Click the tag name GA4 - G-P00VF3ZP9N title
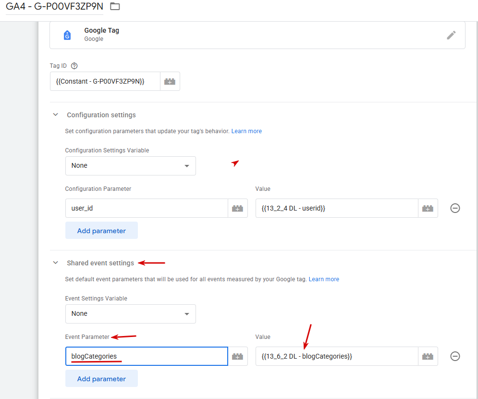Image resolution: width=478 pixels, height=399 pixels. point(55,6)
